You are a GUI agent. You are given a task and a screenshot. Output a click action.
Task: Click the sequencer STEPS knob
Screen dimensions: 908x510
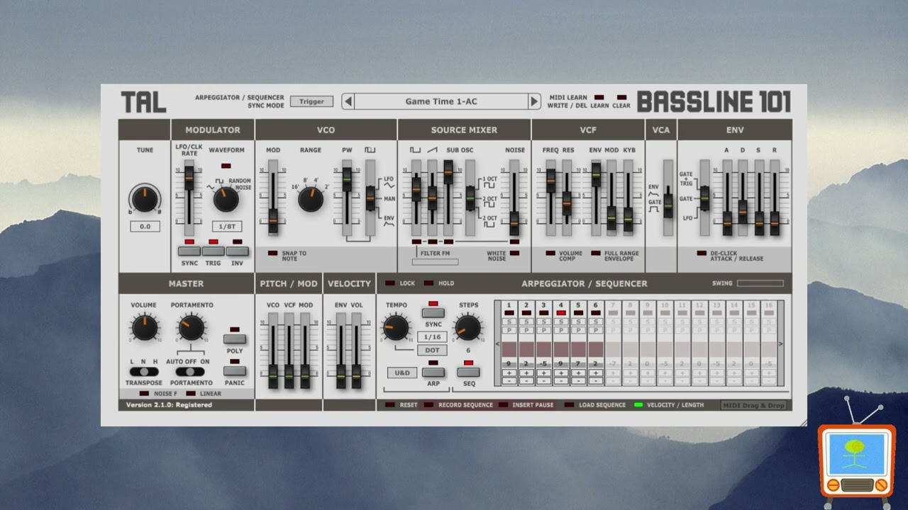(x=467, y=327)
